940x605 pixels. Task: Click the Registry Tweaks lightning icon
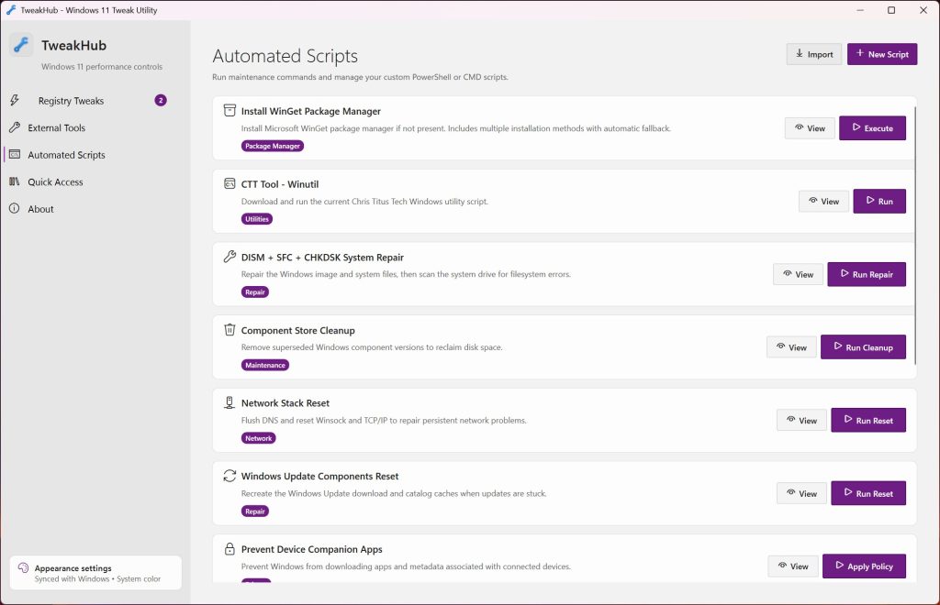tap(15, 101)
